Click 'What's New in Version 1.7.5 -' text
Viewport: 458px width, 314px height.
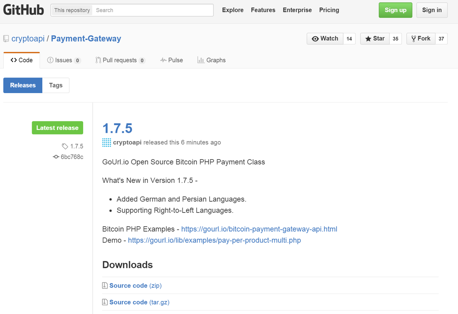(x=150, y=180)
